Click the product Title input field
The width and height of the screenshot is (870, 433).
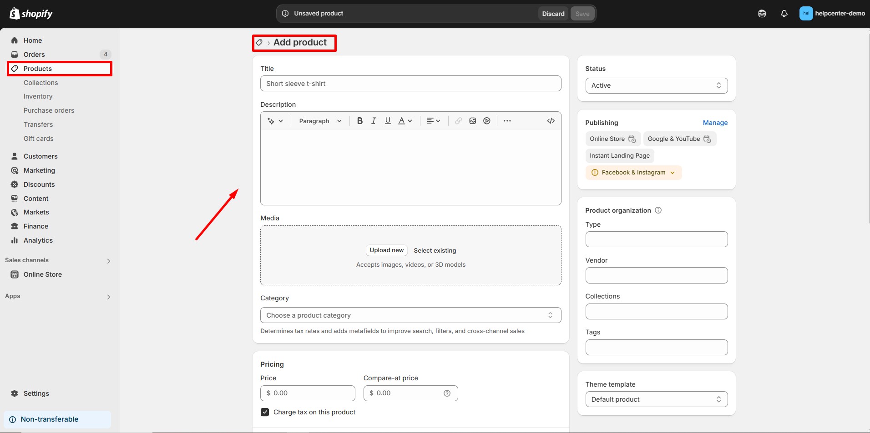tap(410, 84)
